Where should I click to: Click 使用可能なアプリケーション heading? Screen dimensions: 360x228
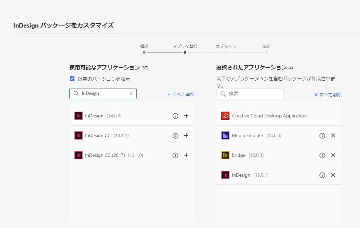[x=105, y=67]
